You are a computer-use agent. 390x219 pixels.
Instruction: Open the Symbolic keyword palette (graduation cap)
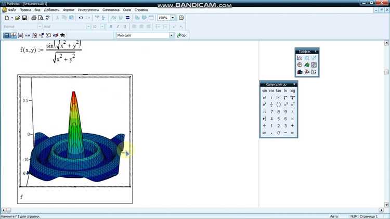point(62,35)
